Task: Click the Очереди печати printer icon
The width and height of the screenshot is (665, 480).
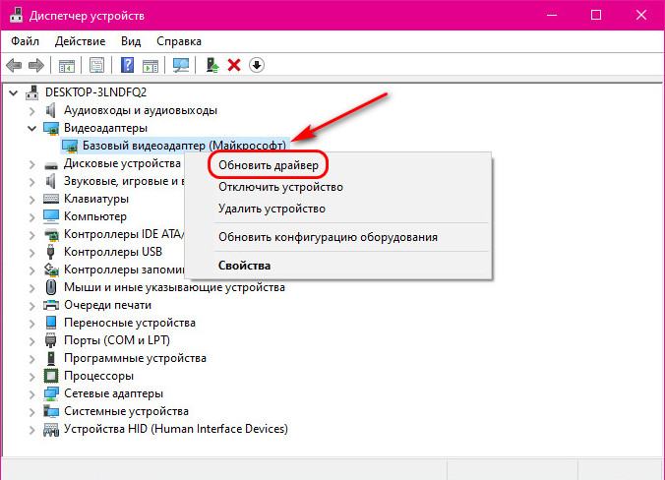Action: 51,305
